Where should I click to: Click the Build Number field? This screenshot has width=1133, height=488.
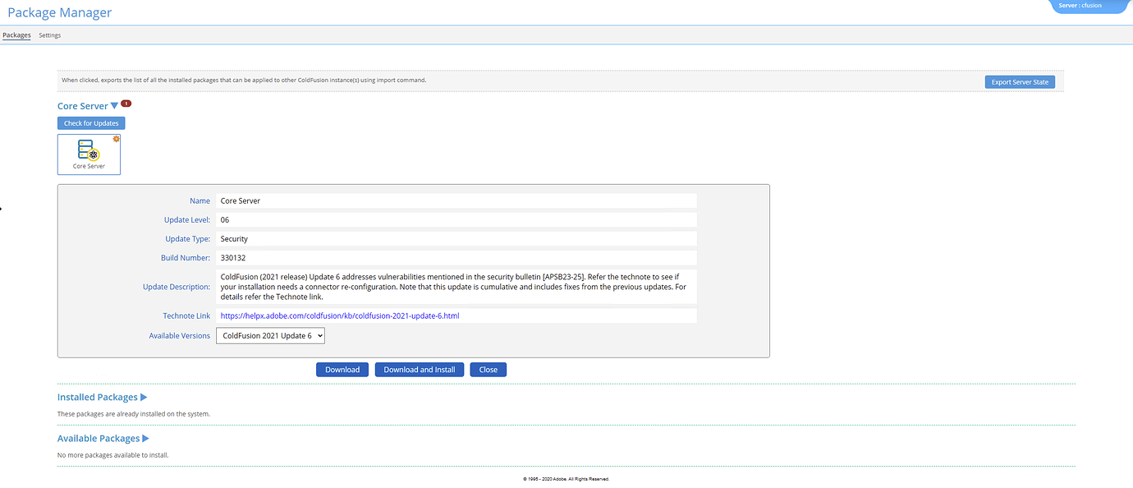pyautogui.click(x=456, y=257)
